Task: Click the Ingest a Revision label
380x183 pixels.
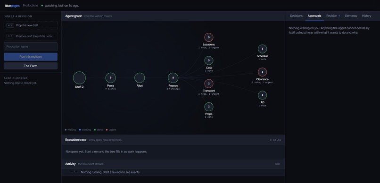Action: pos(18,16)
